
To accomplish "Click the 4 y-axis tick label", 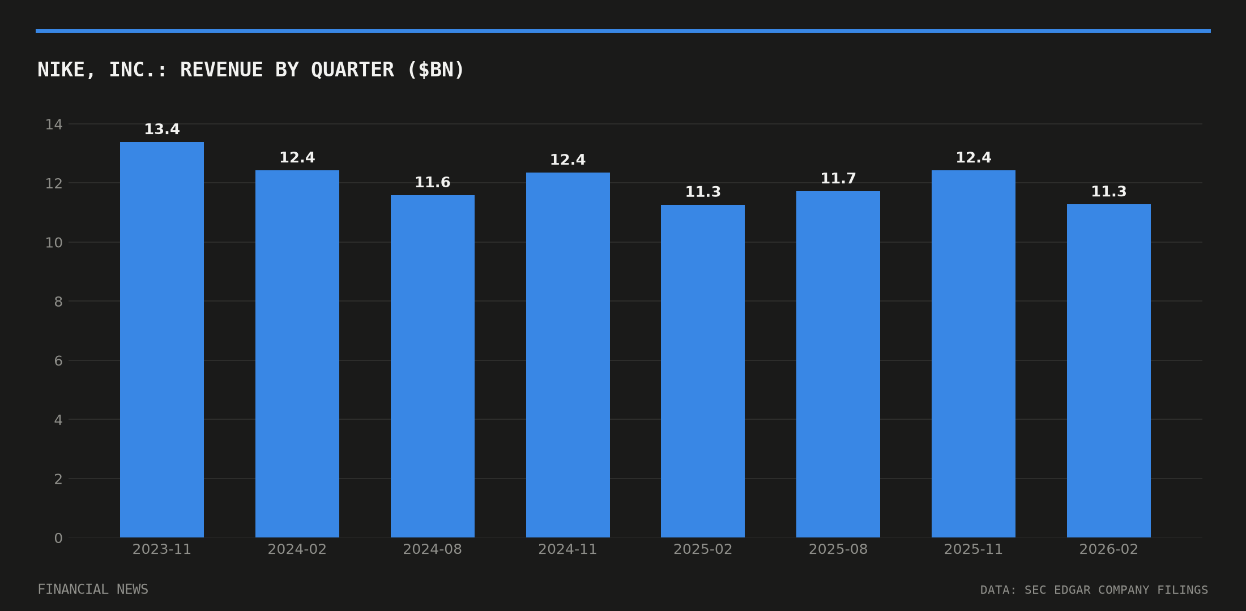I will [x=58, y=420].
